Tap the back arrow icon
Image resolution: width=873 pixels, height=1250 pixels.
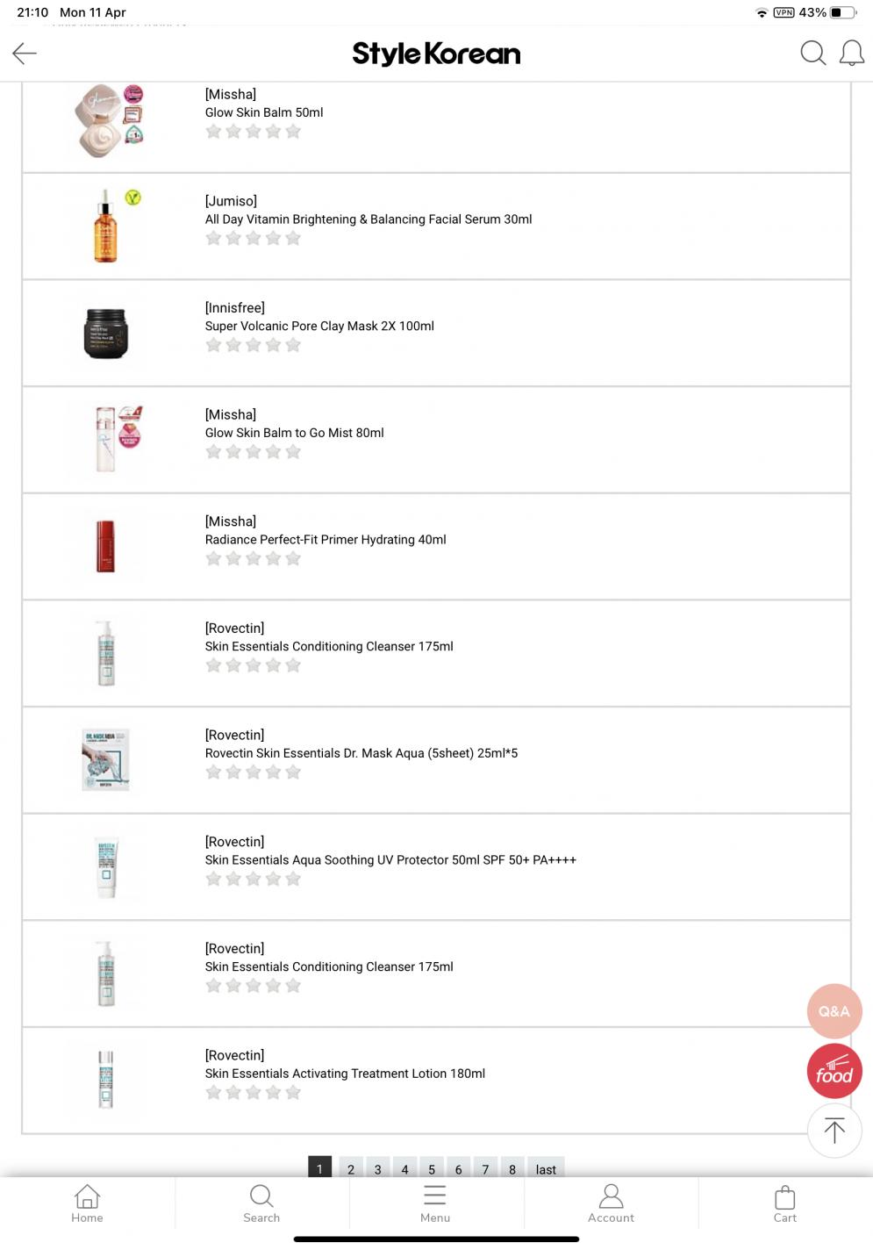tap(25, 54)
